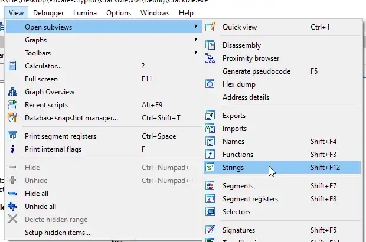Click the Recent scripts icon
Image resolution: width=366 pixels, height=242 pixels.
tap(12, 104)
